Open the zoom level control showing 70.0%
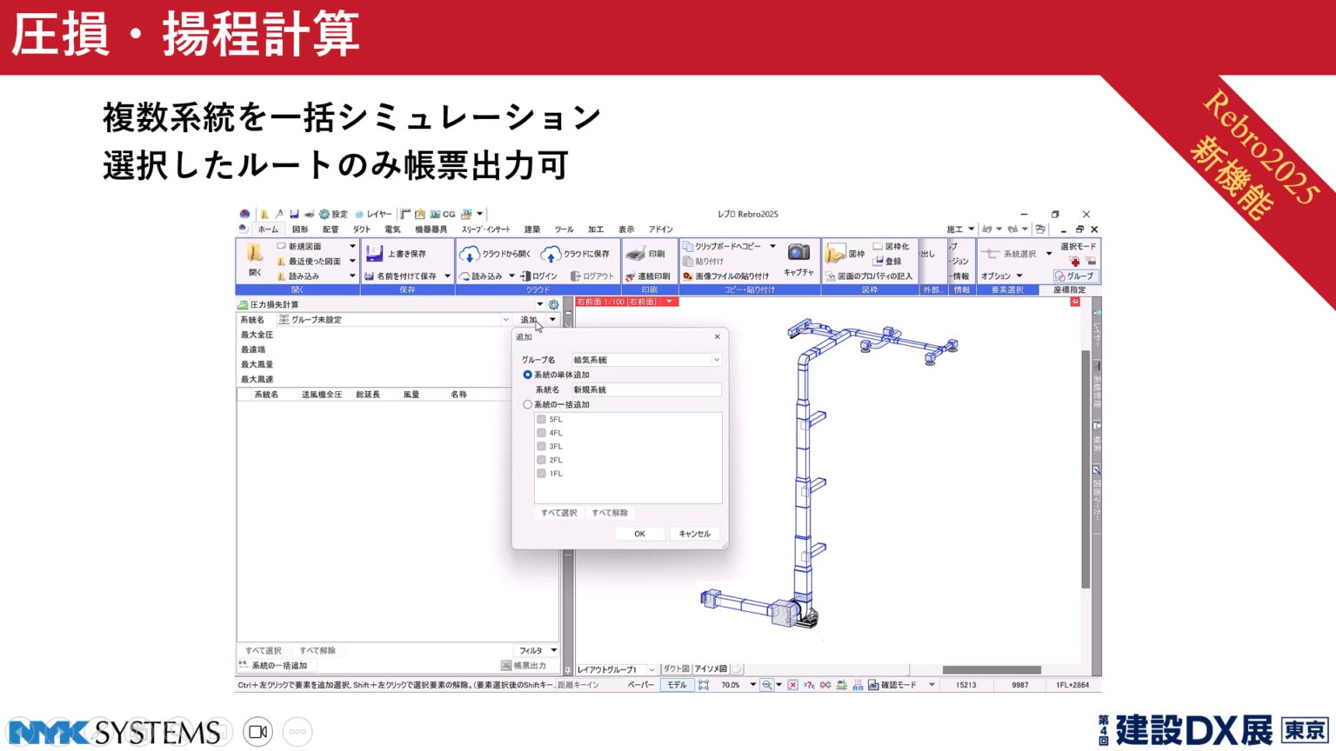Viewport: 1336px width, 751px height. (x=733, y=684)
